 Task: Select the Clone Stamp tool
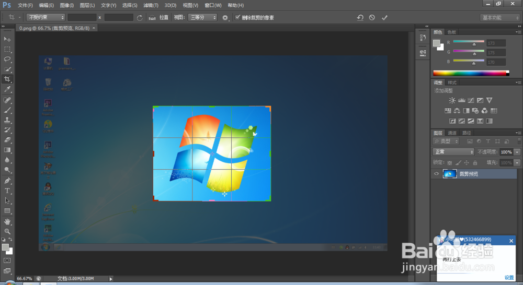(x=7, y=120)
